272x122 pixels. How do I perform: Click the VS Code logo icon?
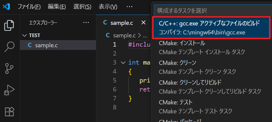coord(6,7)
